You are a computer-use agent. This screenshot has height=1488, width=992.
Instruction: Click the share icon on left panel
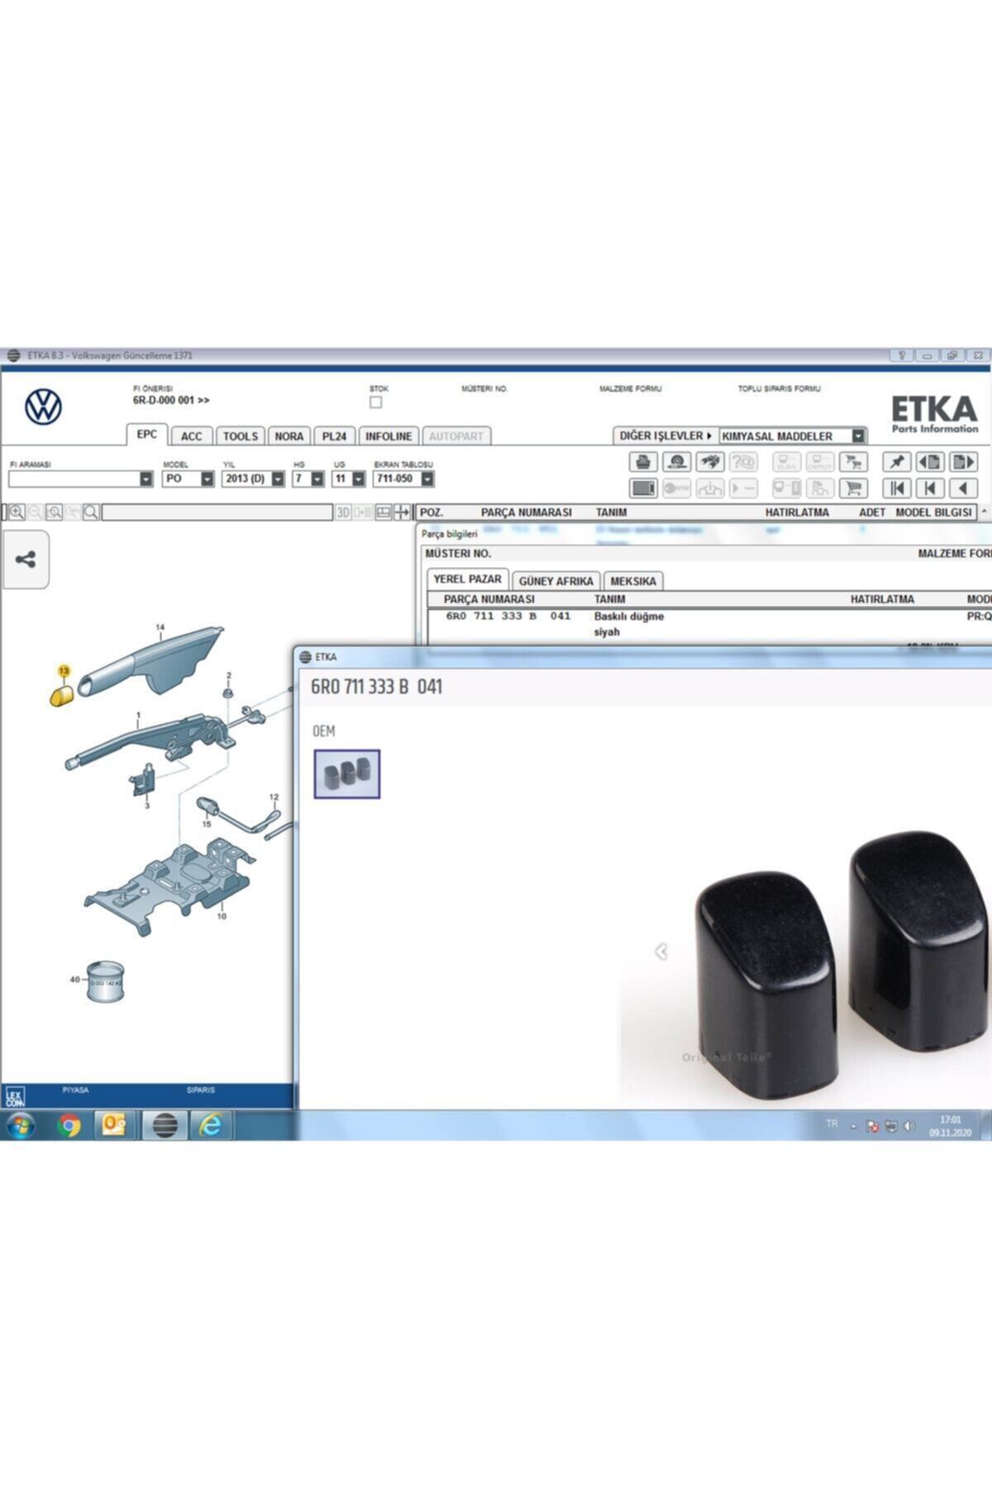pyautogui.click(x=26, y=560)
